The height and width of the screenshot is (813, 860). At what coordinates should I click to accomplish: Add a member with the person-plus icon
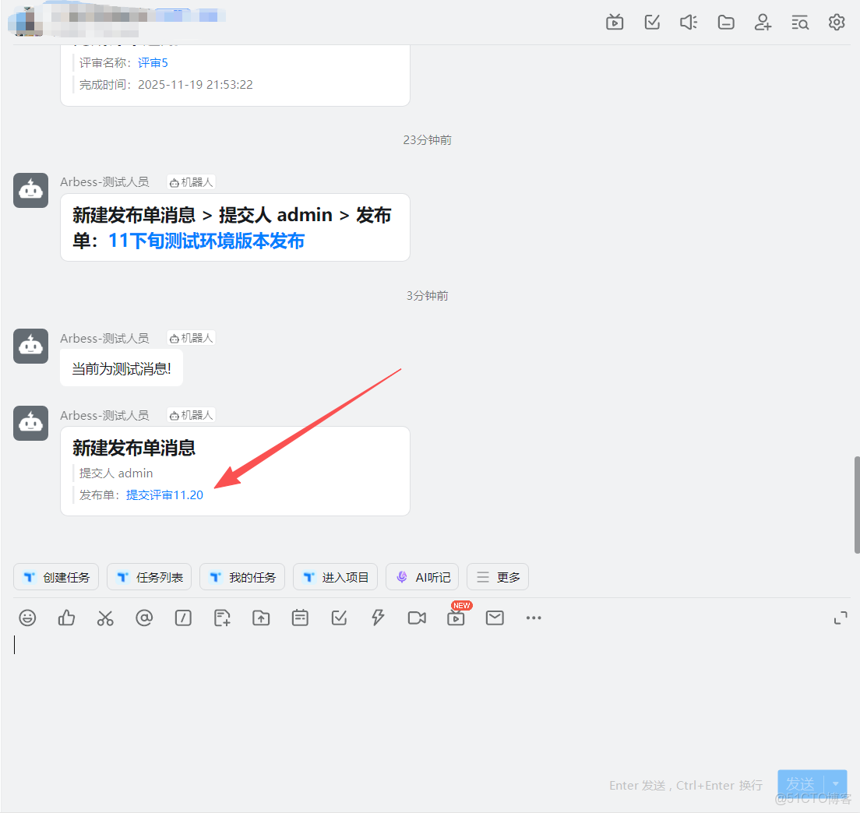click(x=763, y=22)
